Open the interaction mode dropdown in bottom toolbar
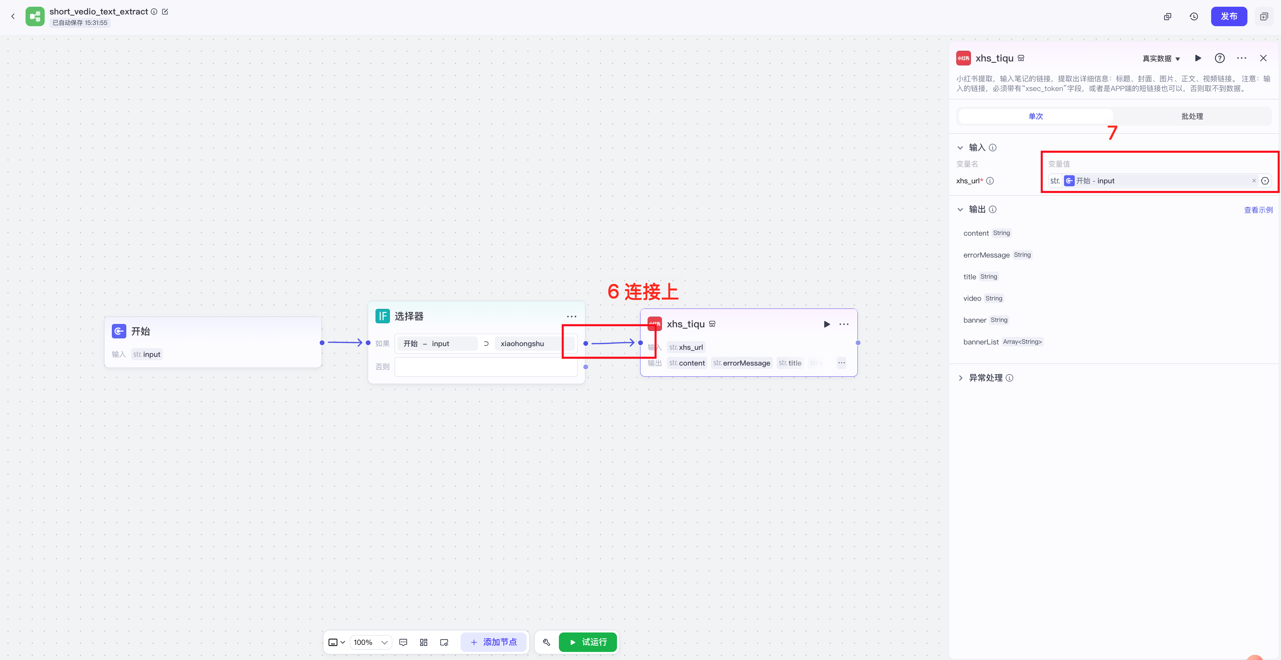The image size is (1281, 660). [x=337, y=642]
